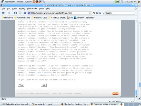The height and width of the screenshot is (106, 141).
Task: Click the Firefox Back arrow button
Action: [3, 13]
